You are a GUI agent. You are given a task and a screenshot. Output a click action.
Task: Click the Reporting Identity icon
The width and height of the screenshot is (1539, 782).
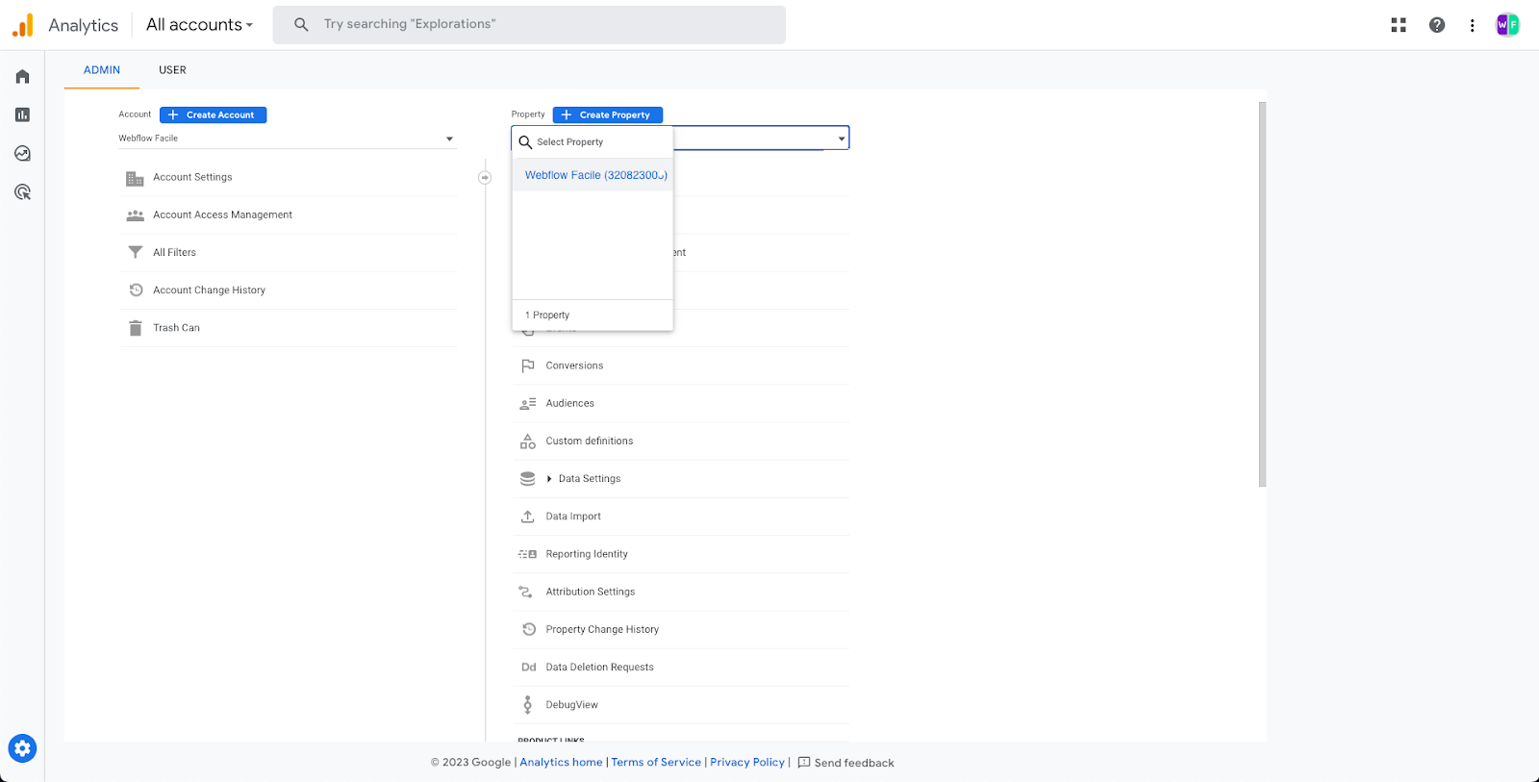pos(527,554)
